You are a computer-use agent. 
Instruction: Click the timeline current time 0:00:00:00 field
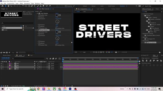coord(6,58)
